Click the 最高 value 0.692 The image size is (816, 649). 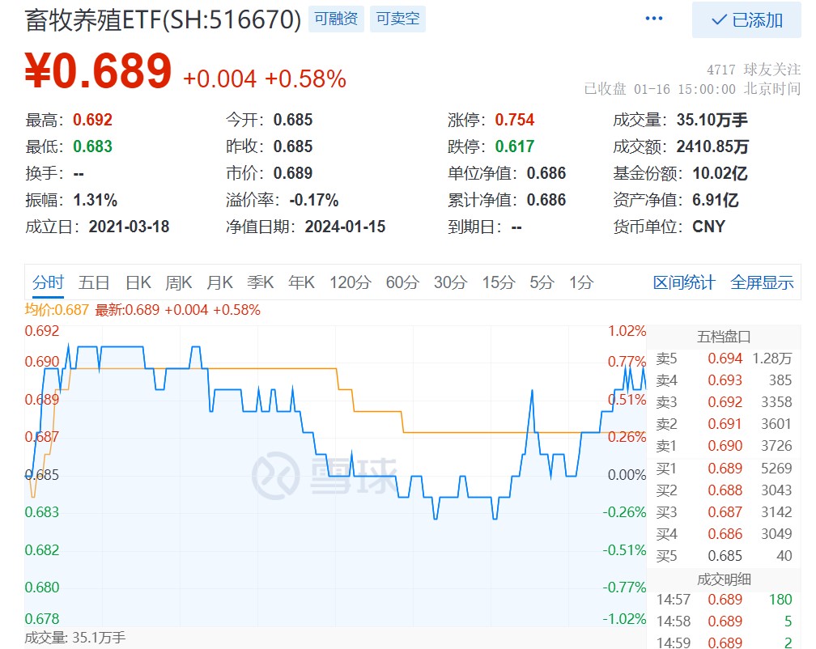tap(92, 120)
